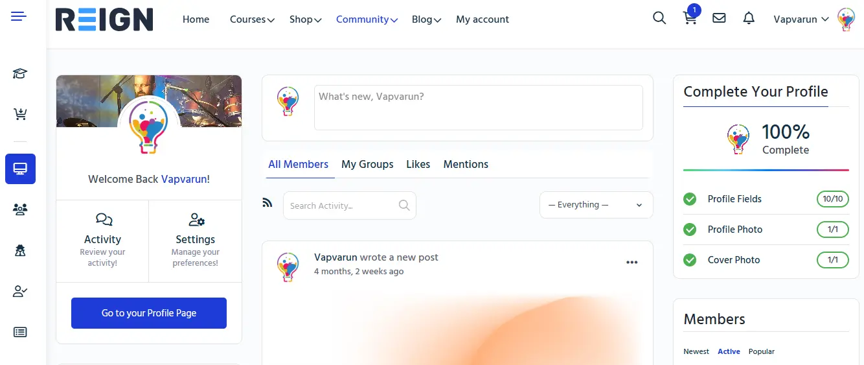Viewport: 864px width, 365px height.
Task: Open the sidebar shopping cart icon
Action: 20,115
